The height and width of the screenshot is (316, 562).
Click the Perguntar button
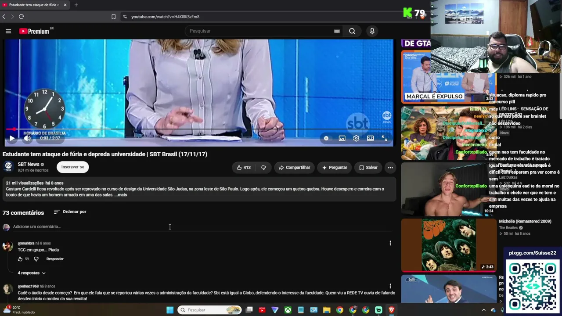click(x=335, y=168)
